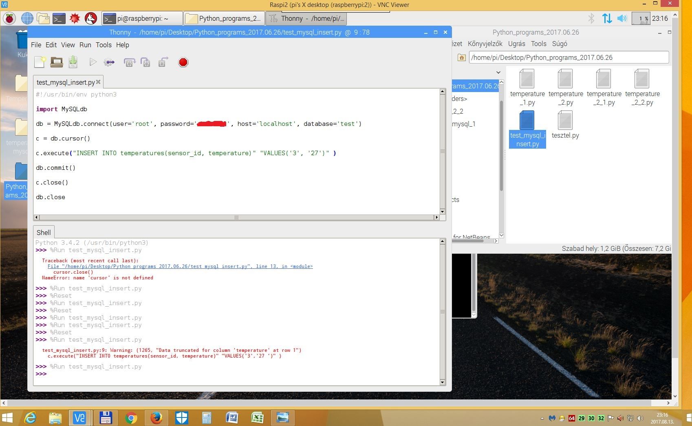
Task: Select the tesztel.py file icon
Action: [565, 125]
